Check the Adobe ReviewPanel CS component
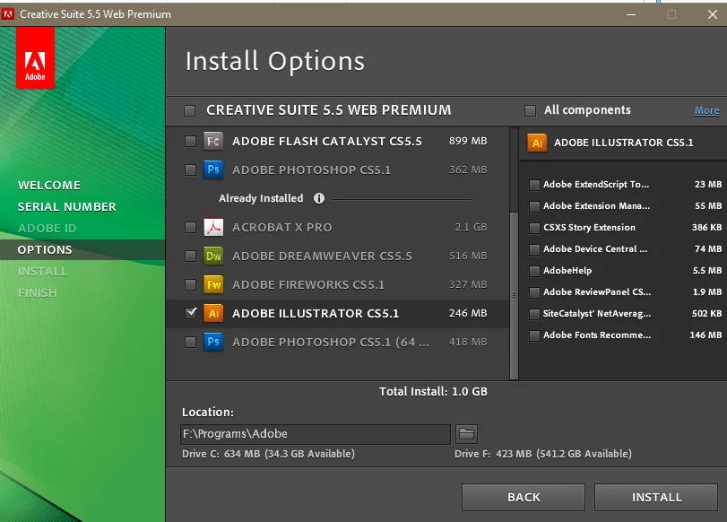727x522 pixels. (x=534, y=292)
